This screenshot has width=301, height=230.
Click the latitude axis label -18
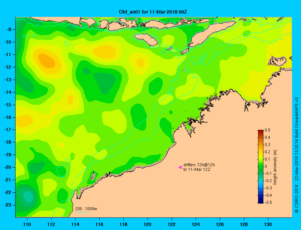click(8, 142)
